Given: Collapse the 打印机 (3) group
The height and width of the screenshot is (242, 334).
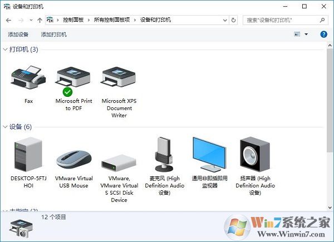Looking at the screenshot, I should tap(5, 50).
